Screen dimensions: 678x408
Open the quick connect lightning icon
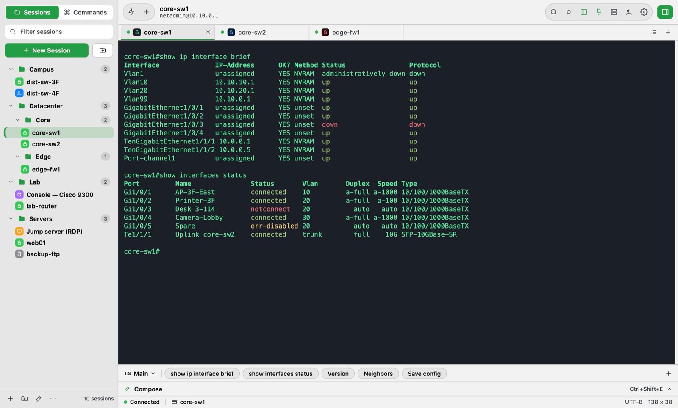point(131,12)
